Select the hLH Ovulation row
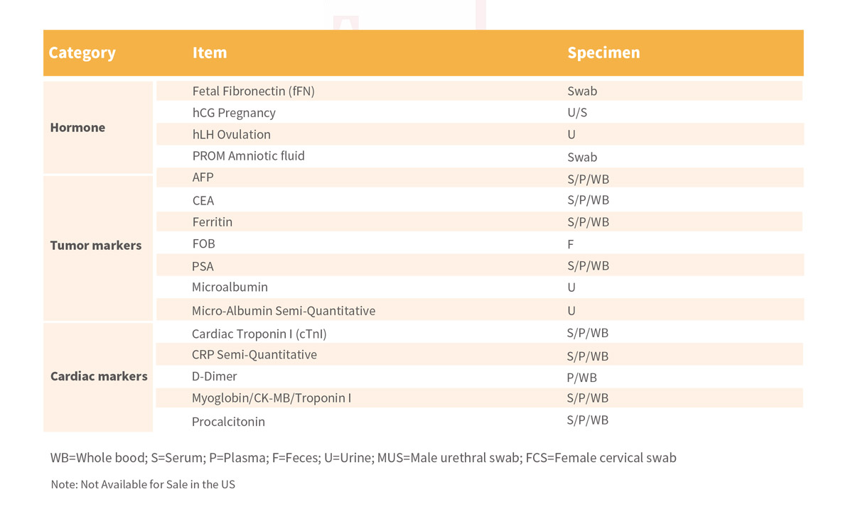Screen dimensions: 853x526 pyautogui.click(x=232, y=135)
